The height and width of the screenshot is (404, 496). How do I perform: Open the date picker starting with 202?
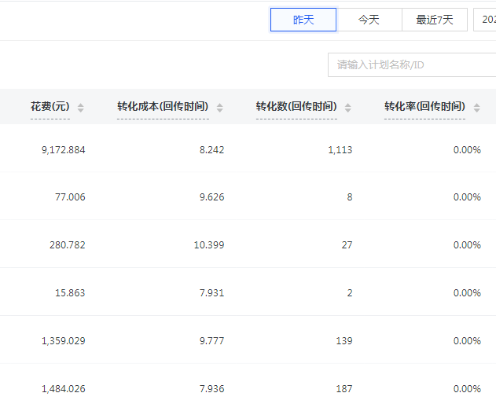click(x=485, y=20)
